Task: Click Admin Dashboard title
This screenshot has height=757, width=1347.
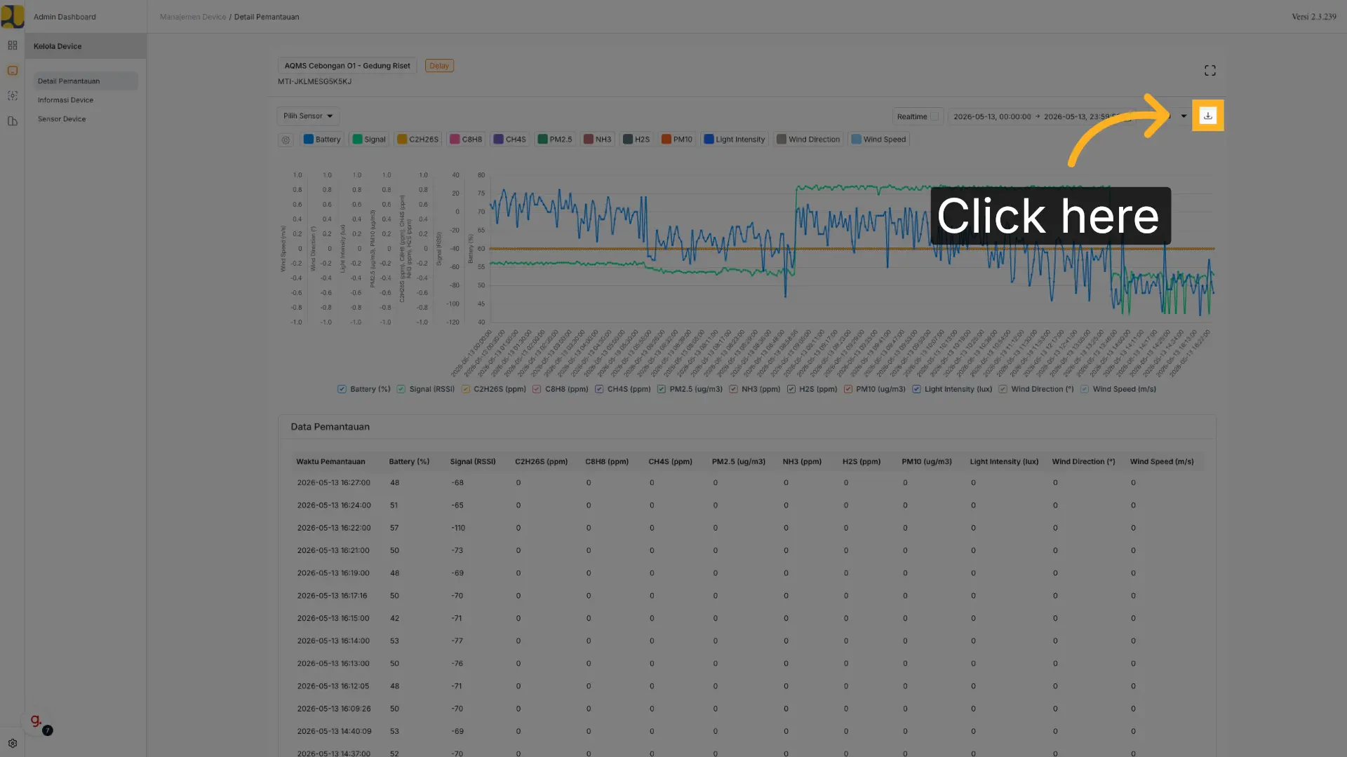Action: 65,17
